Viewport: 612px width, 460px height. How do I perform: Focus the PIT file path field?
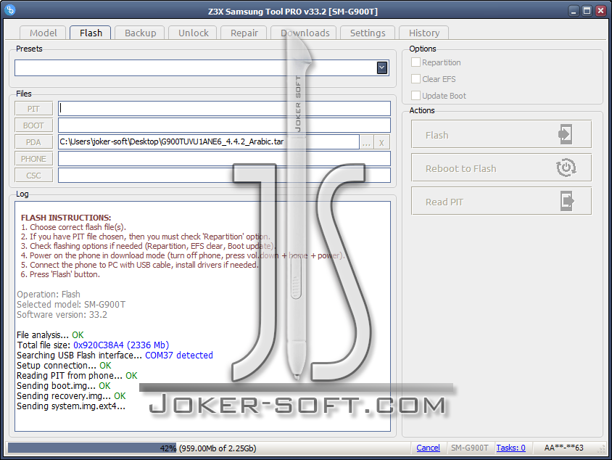click(224, 109)
